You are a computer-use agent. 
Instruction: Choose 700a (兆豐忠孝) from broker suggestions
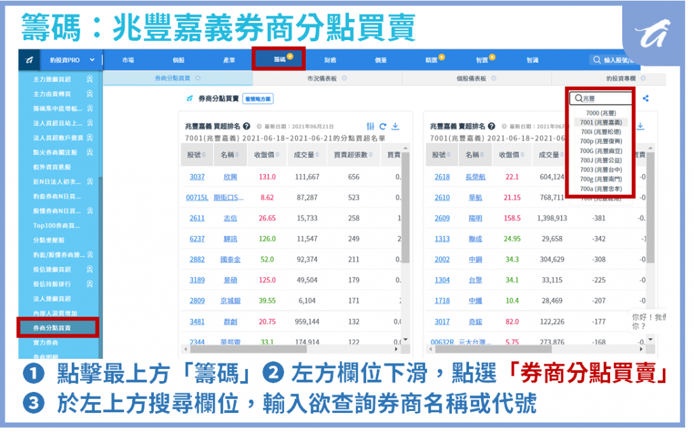coord(600,189)
